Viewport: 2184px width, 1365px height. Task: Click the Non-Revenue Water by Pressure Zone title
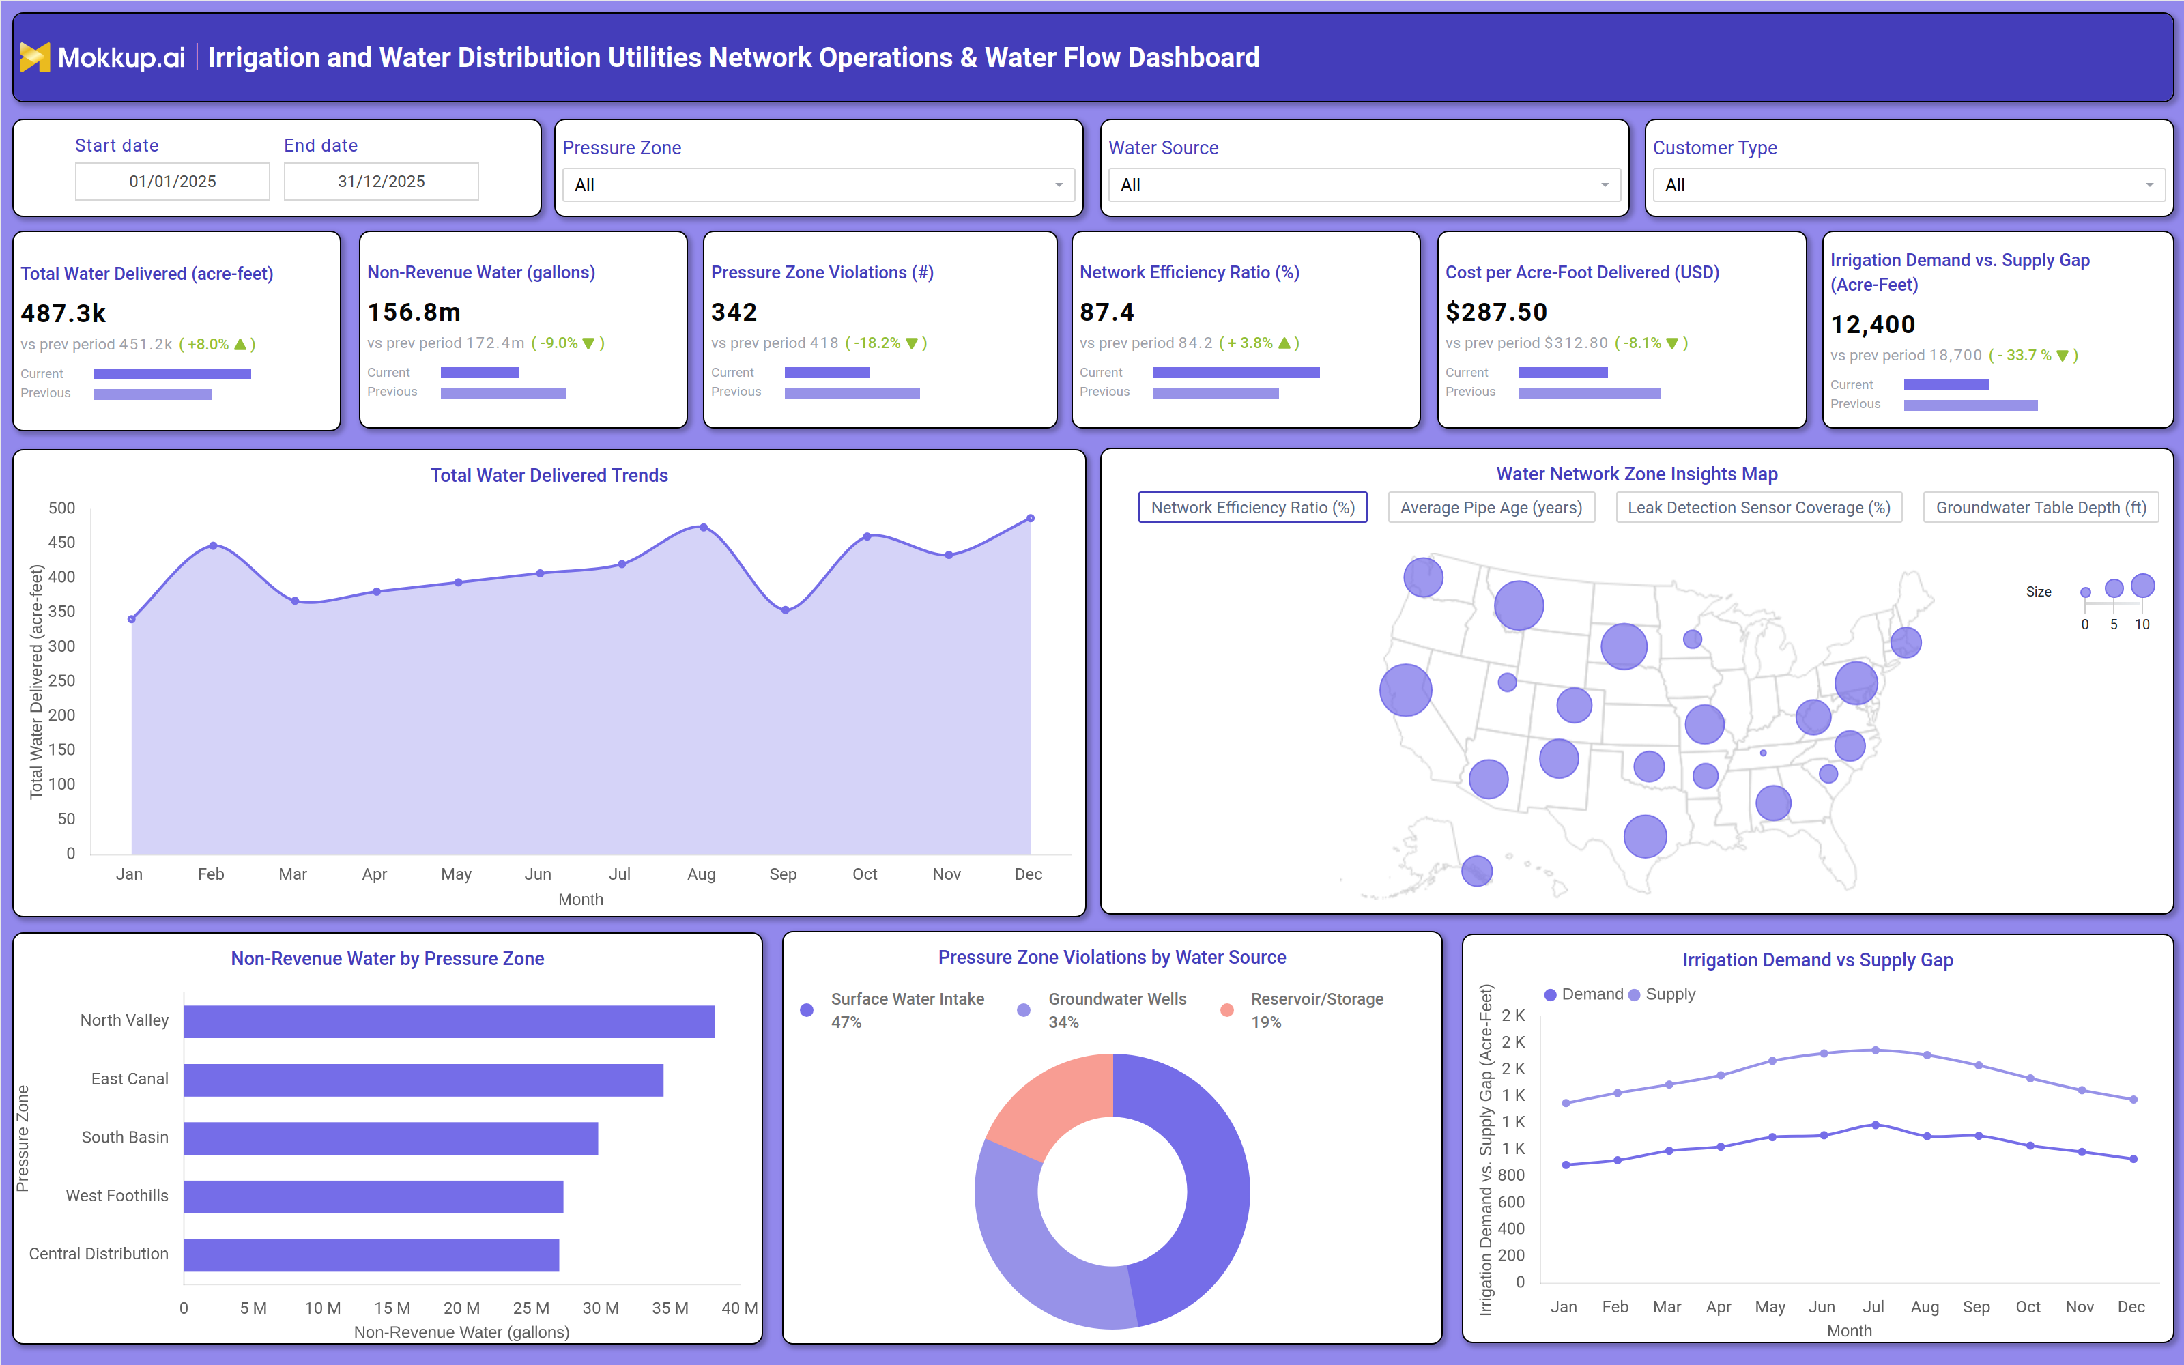(x=387, y=958)
